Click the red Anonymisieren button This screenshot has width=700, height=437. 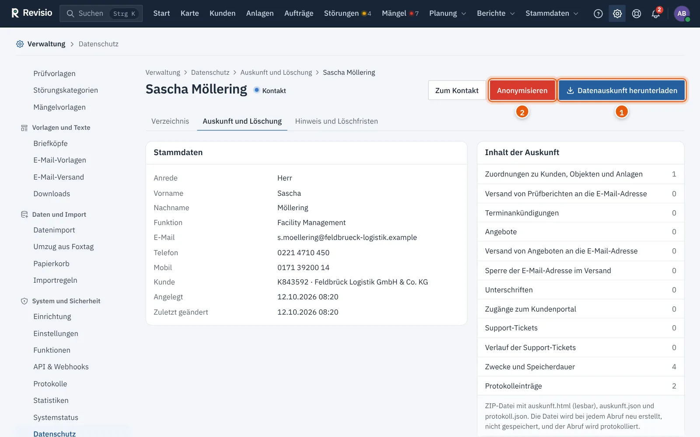coord(522,90)
